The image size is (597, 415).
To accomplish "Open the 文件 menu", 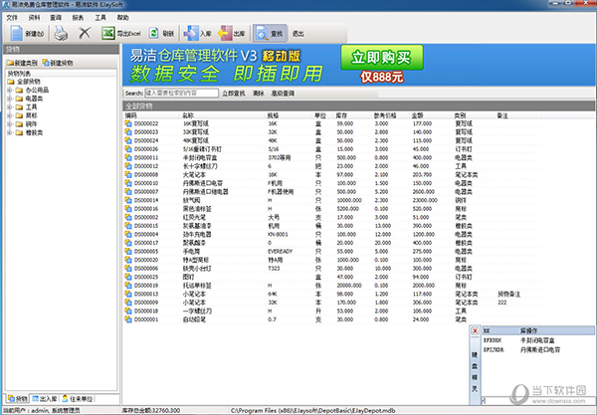I will (12, 18).
